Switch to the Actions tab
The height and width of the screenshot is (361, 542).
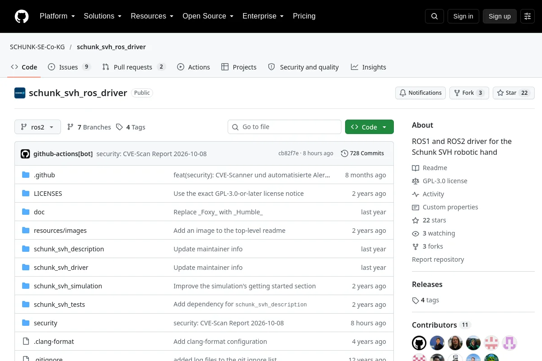pos(193,67)
